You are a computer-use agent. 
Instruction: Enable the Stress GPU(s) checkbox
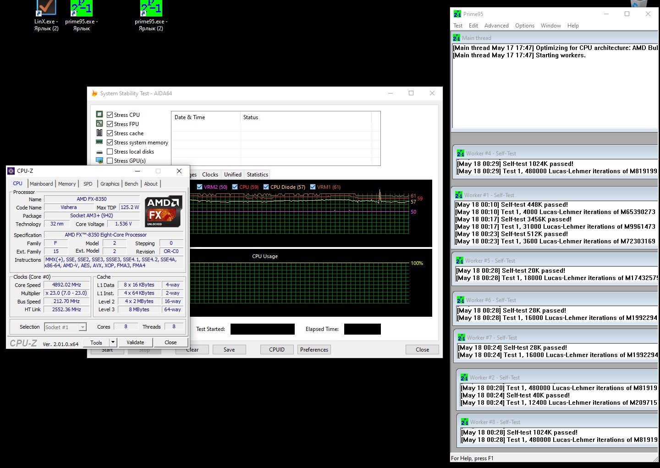coord(110,160)
